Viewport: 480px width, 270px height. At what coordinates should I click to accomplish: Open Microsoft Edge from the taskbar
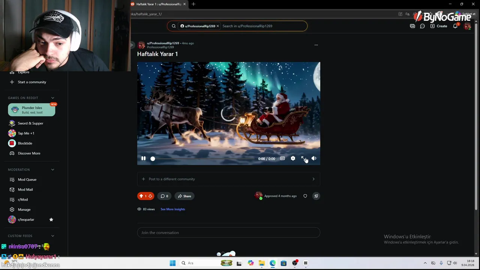click(272, 263)
